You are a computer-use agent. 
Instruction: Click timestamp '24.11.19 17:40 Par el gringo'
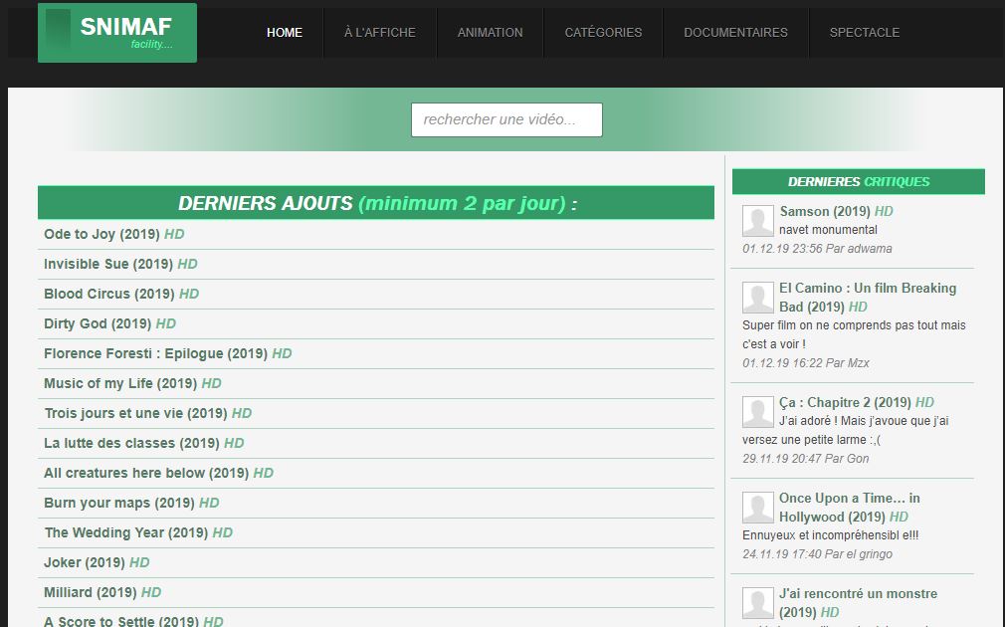click(x=817, y=554)
